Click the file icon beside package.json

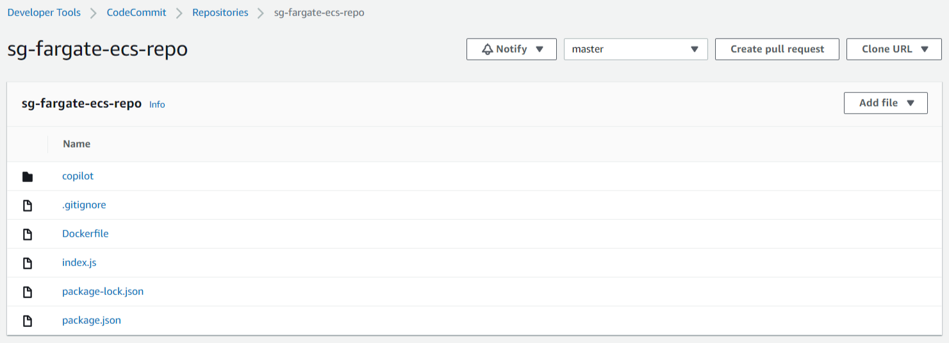pos(28,321)
